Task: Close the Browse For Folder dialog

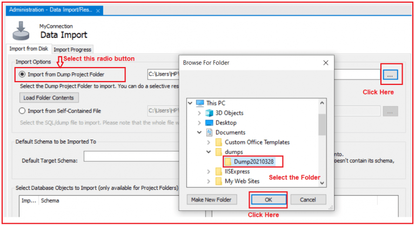Action: tap(325, 63)
